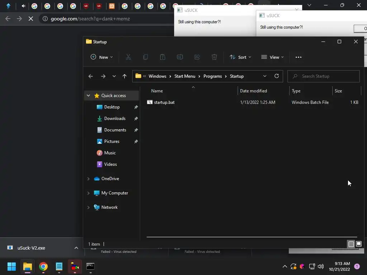View site information icon in Chrome

(45, 19)
